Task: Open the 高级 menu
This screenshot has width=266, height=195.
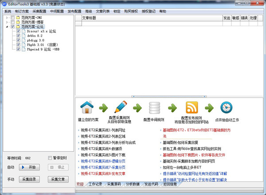Action: (x=89, y=12)
